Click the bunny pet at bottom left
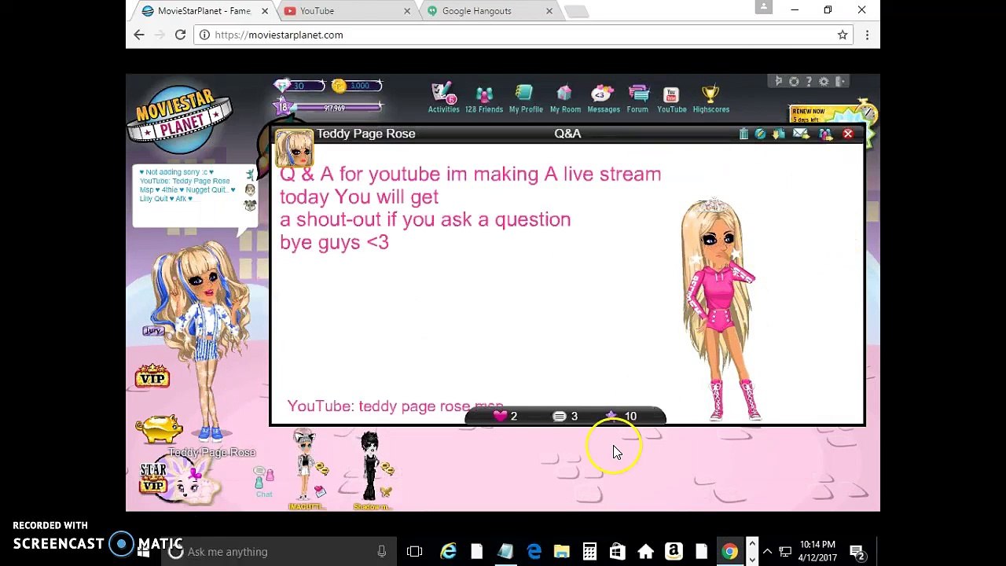This screenshot has height=566, width=1006. coord(189,483)
